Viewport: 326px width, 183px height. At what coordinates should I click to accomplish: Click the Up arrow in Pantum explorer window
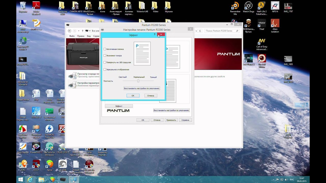(83, 31)
